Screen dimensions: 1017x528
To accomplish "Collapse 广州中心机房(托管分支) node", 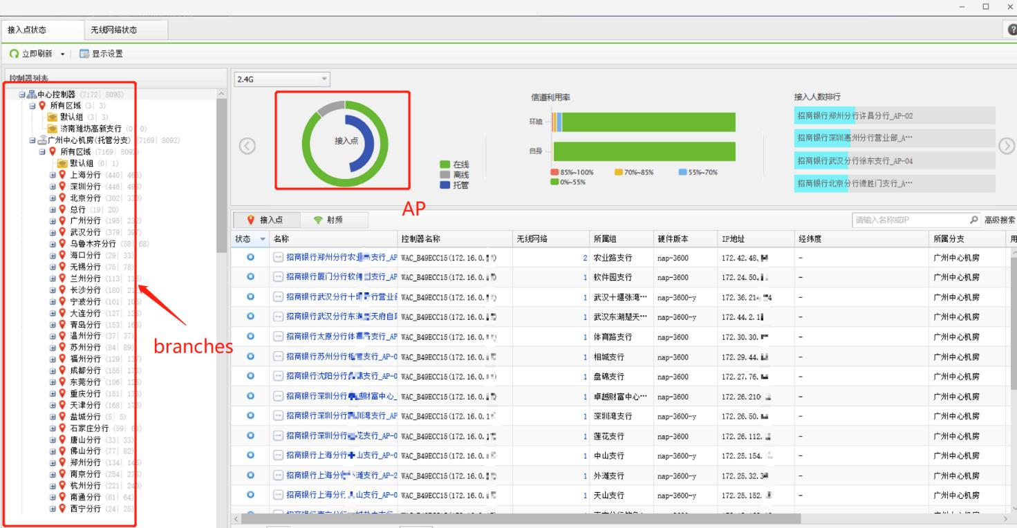I will click(x=32, y=140).
